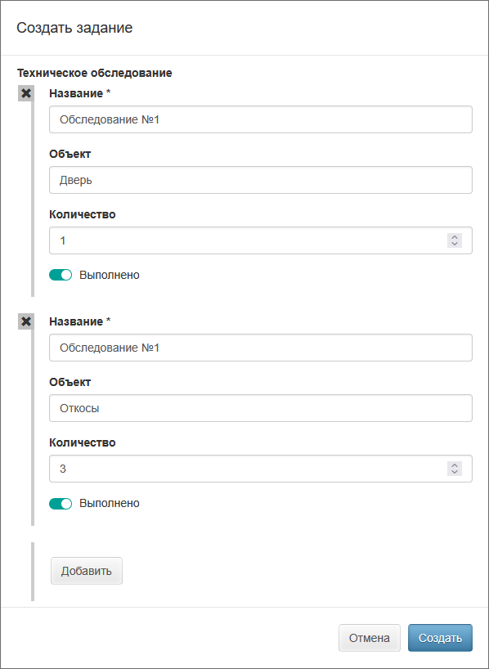Screen dimensions: 489x669
Task: Submit the form with Создать
Action: click(441, 638)
